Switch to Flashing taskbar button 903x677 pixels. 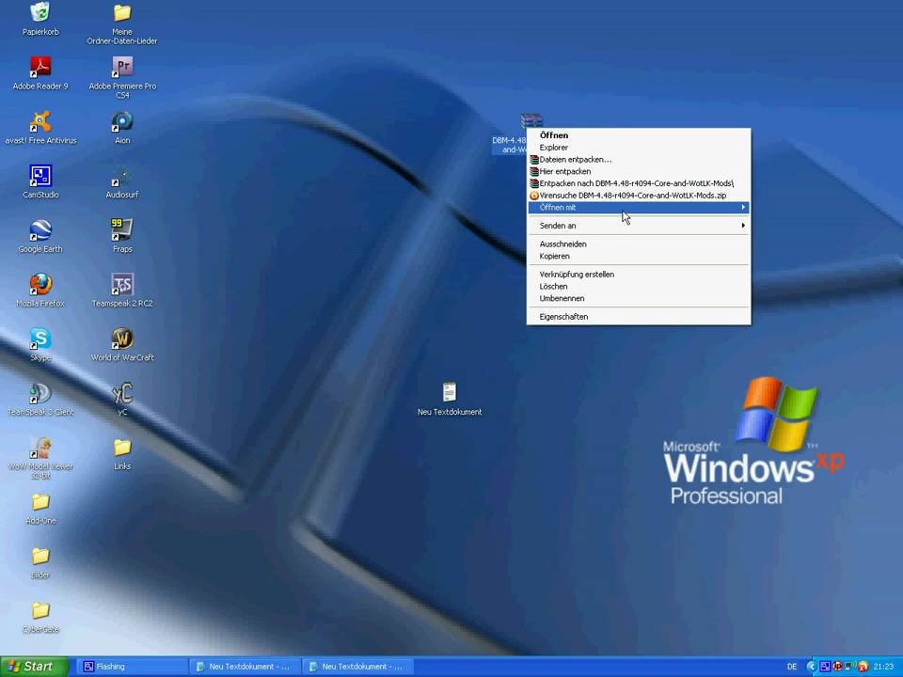click(x=132, y=667)
